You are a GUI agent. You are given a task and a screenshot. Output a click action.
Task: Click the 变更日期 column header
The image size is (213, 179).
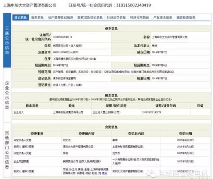pos(186,133)
